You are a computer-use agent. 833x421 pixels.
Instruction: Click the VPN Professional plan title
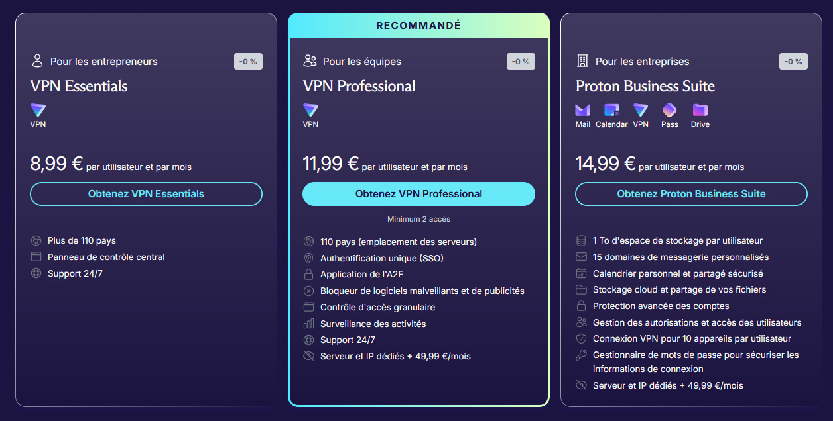click(x=359, y=86)
